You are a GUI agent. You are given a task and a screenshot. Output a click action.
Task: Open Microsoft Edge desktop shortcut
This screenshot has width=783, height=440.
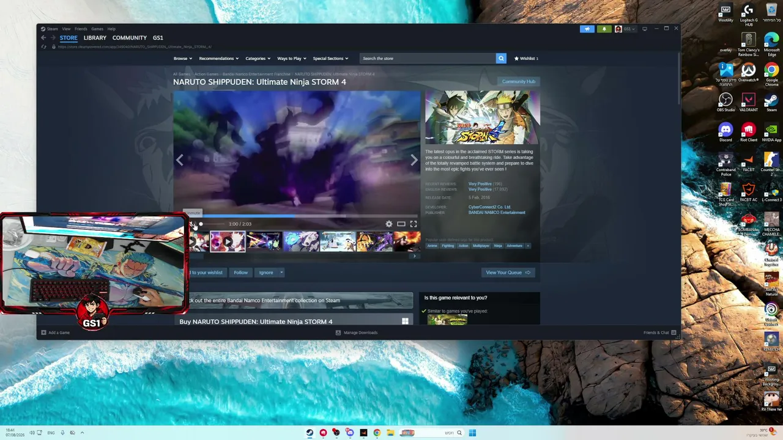771,45
